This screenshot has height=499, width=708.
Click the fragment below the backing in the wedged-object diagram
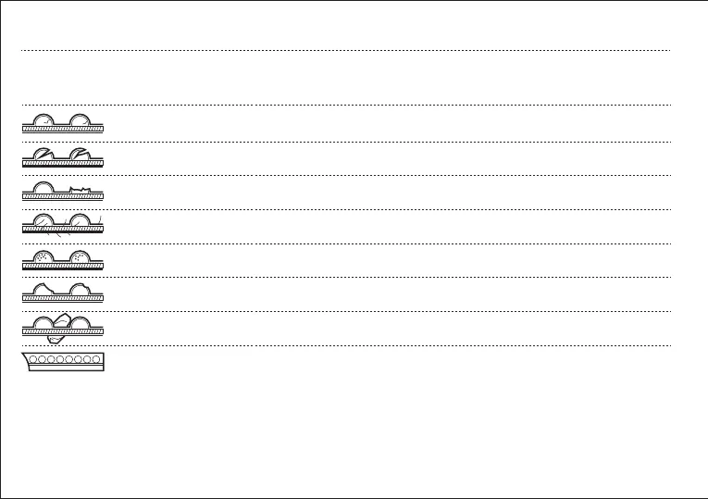(54, 339)
